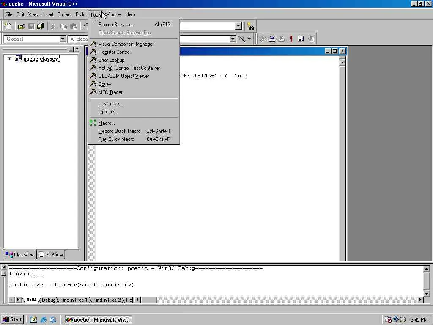Choose OLE/COM Object Viewer
Viewport: 433px width, 325px height.
click(x=134, y=76)
